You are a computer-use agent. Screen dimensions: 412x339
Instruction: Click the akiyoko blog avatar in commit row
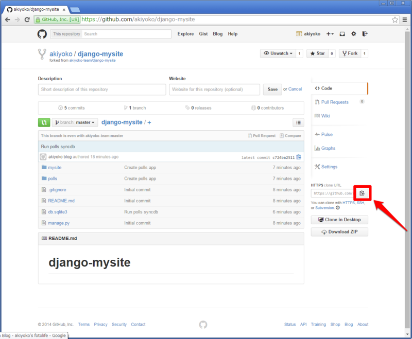tap(43, 157)
